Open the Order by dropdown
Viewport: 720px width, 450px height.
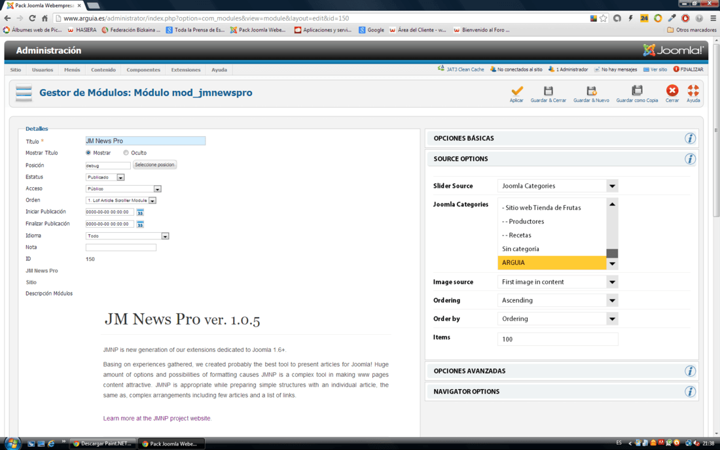pyautogui.click(x=558, y=319)
